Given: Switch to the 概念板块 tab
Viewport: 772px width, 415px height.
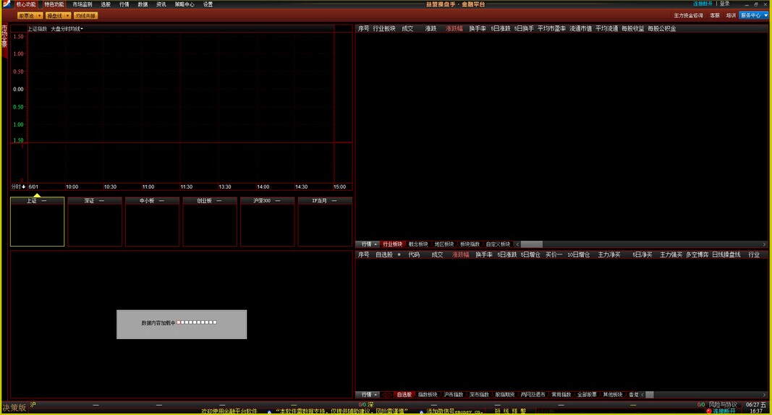Looking at the screenshot, I should tap(418, 244).
